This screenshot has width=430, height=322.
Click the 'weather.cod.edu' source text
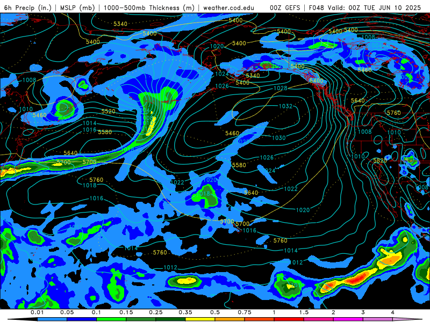(x=228, y=8)
